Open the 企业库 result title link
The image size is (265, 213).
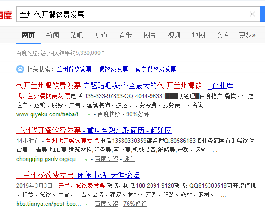point(125,85)
